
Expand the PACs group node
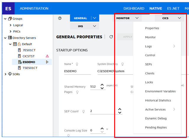[10, 31]
